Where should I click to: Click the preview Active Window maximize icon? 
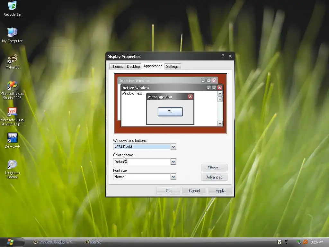pos(214,87)
